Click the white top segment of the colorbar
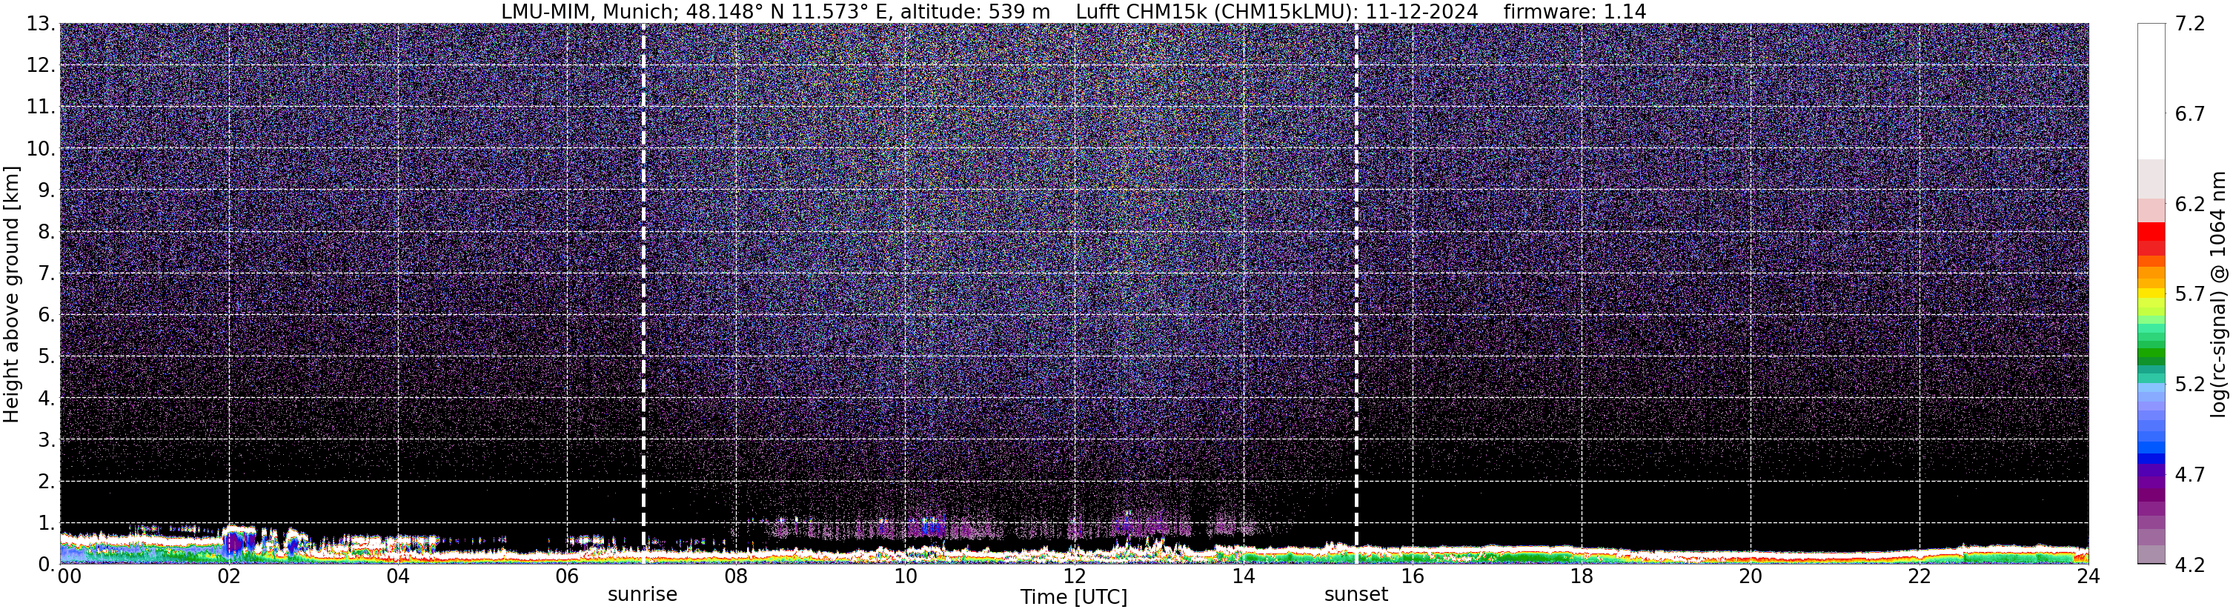Viewport: 2233px width, 612px height. click(x=2151, y=91)
